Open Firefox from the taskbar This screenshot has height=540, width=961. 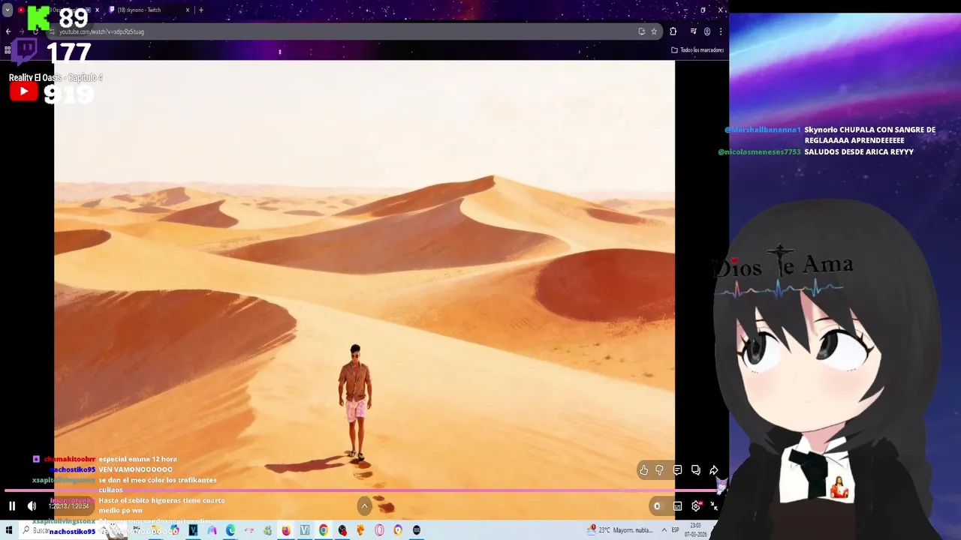[x=286, y=530]
